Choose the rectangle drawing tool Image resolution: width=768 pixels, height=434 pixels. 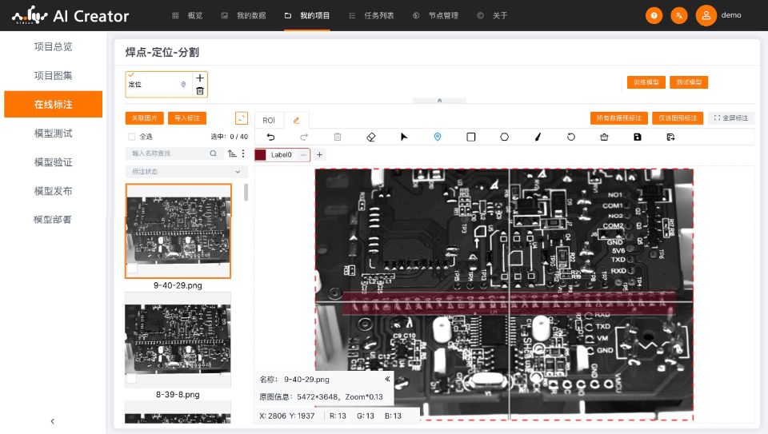(x=471, y=137)
